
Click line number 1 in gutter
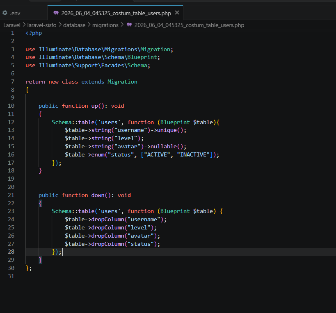point(13,33)
